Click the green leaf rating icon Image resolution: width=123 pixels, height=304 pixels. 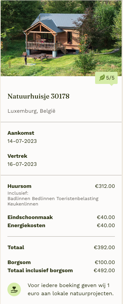[102, 78]
